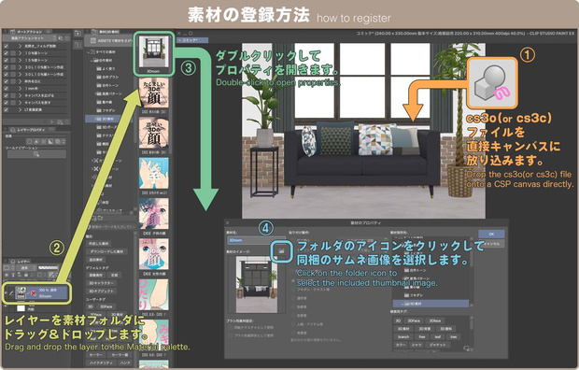The width and height of the screenshot is (579, 370).
Task: Toggle visibility eye of the 3Droom layer
Action: click(6, 293)
